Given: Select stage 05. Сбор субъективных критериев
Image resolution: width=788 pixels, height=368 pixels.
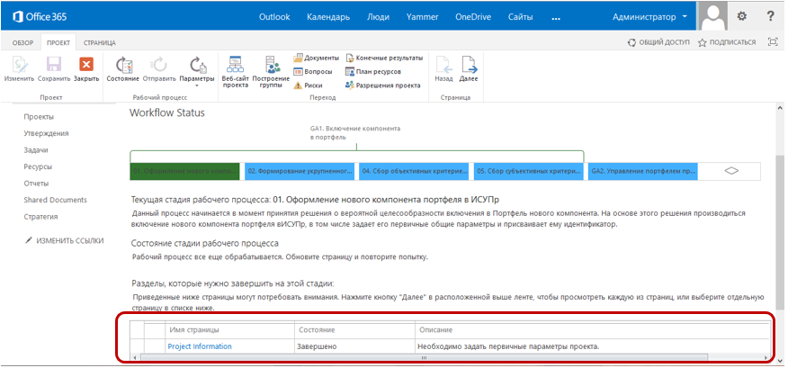Looking at the screenshot, I should tap(529, 171).
